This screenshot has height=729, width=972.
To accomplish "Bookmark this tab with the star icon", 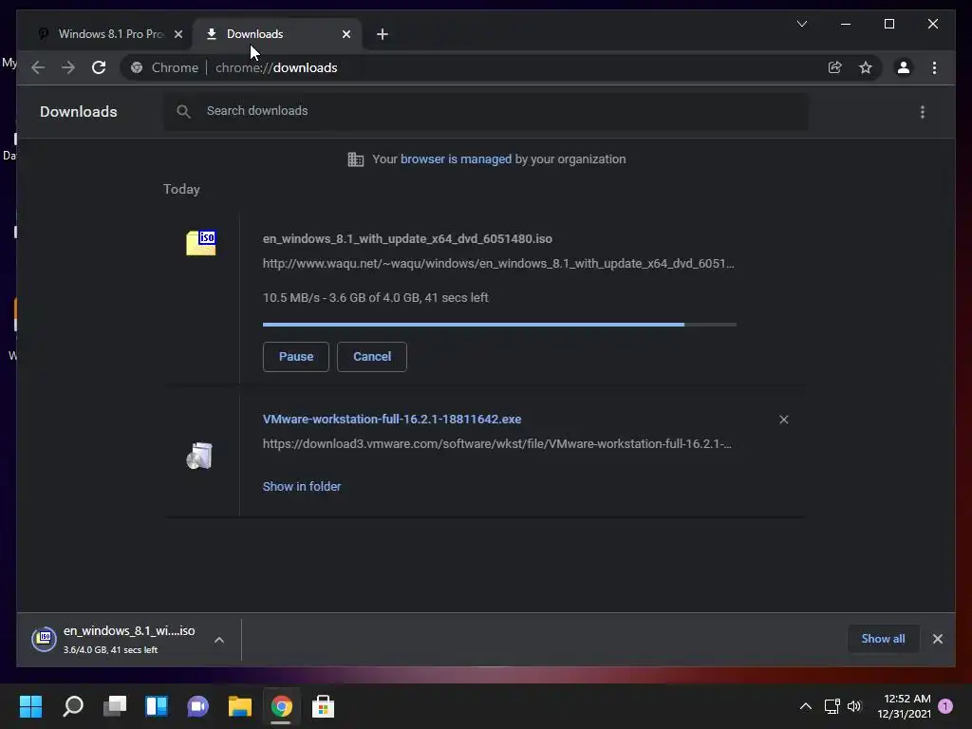I will (x=866, y=67).
